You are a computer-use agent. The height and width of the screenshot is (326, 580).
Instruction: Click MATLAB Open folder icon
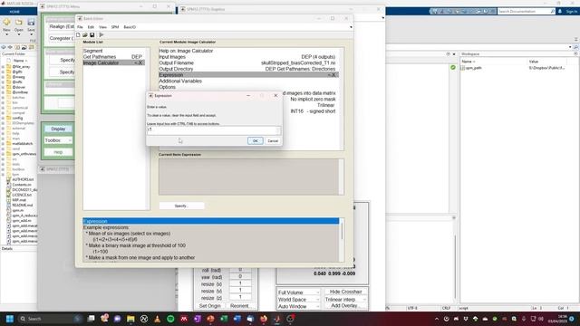[18, 23]
